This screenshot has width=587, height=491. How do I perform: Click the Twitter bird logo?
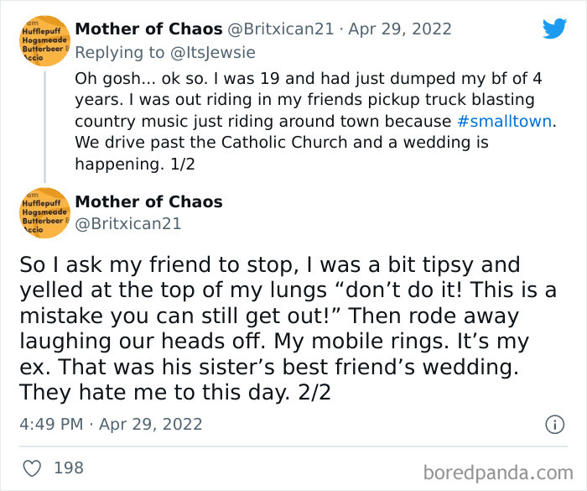(554, 29)
